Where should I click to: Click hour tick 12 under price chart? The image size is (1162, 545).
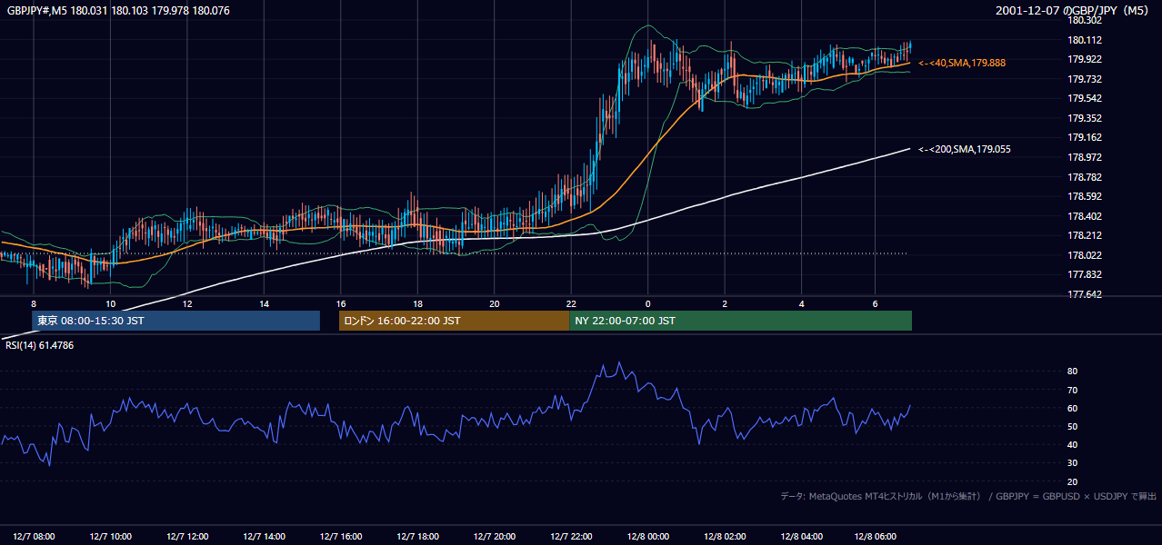tap(187, 303)
